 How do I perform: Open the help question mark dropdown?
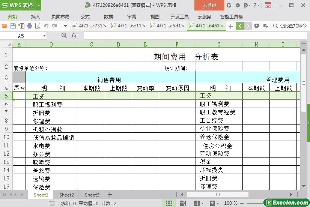[x=256, y=5]
